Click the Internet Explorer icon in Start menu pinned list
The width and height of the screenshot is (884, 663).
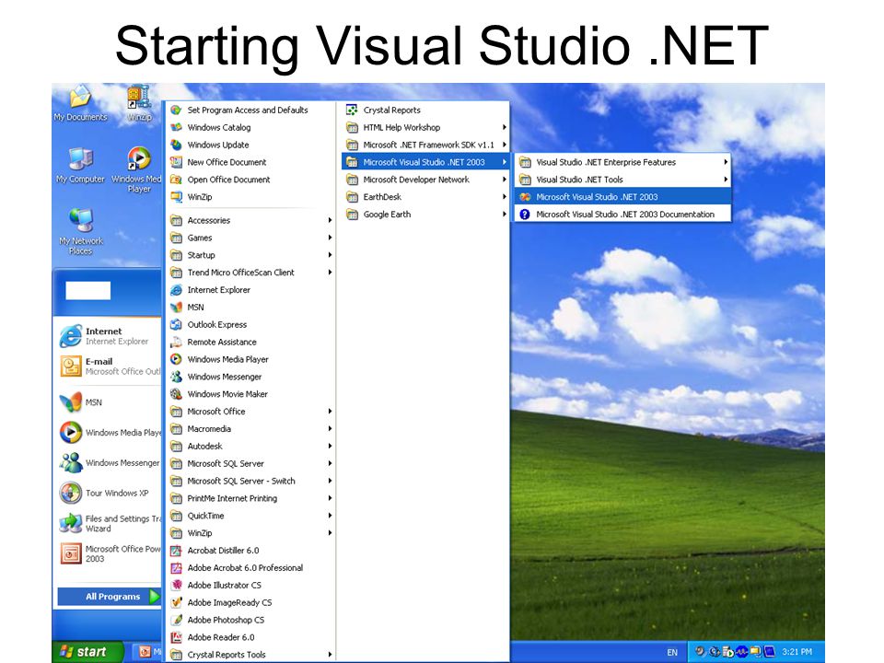(x=71, y=337)
